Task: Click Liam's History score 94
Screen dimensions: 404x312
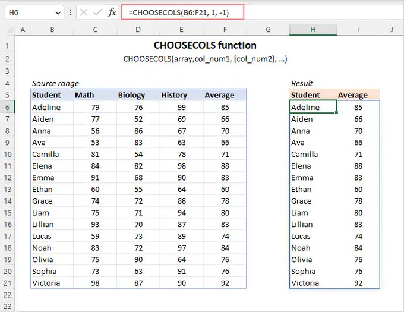Action: 181,213
